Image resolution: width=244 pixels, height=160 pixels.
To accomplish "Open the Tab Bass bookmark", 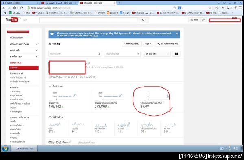I will [143, 13].
